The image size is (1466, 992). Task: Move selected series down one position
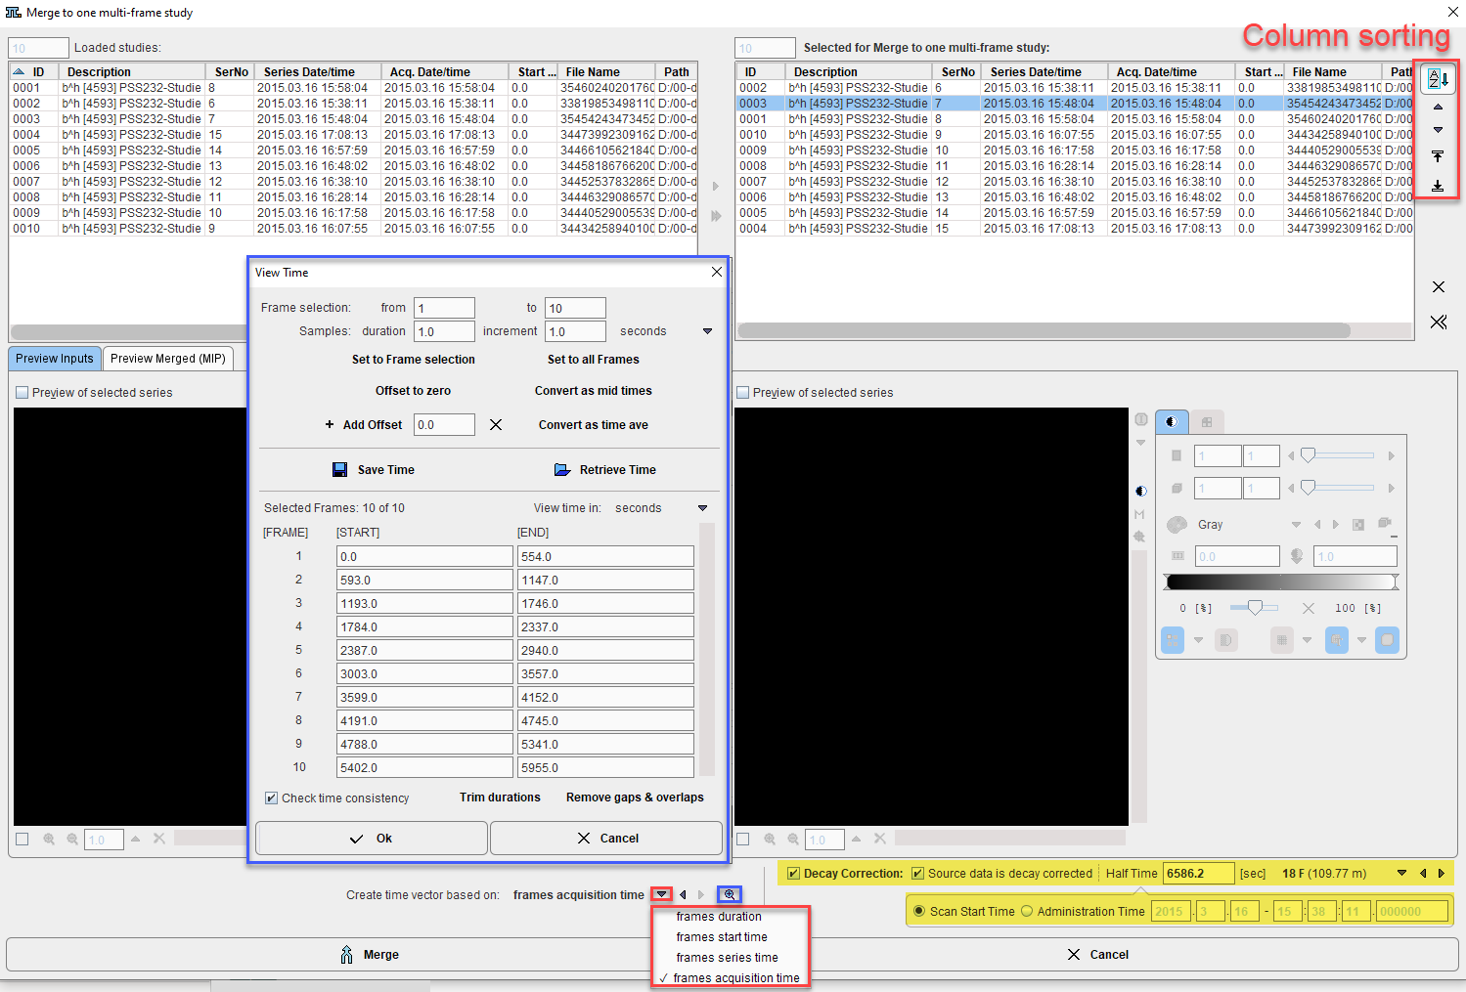point(1438,130)
